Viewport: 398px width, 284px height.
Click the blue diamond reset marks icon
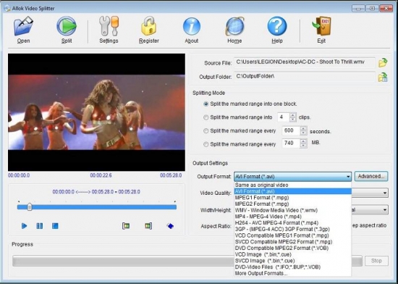170,226
